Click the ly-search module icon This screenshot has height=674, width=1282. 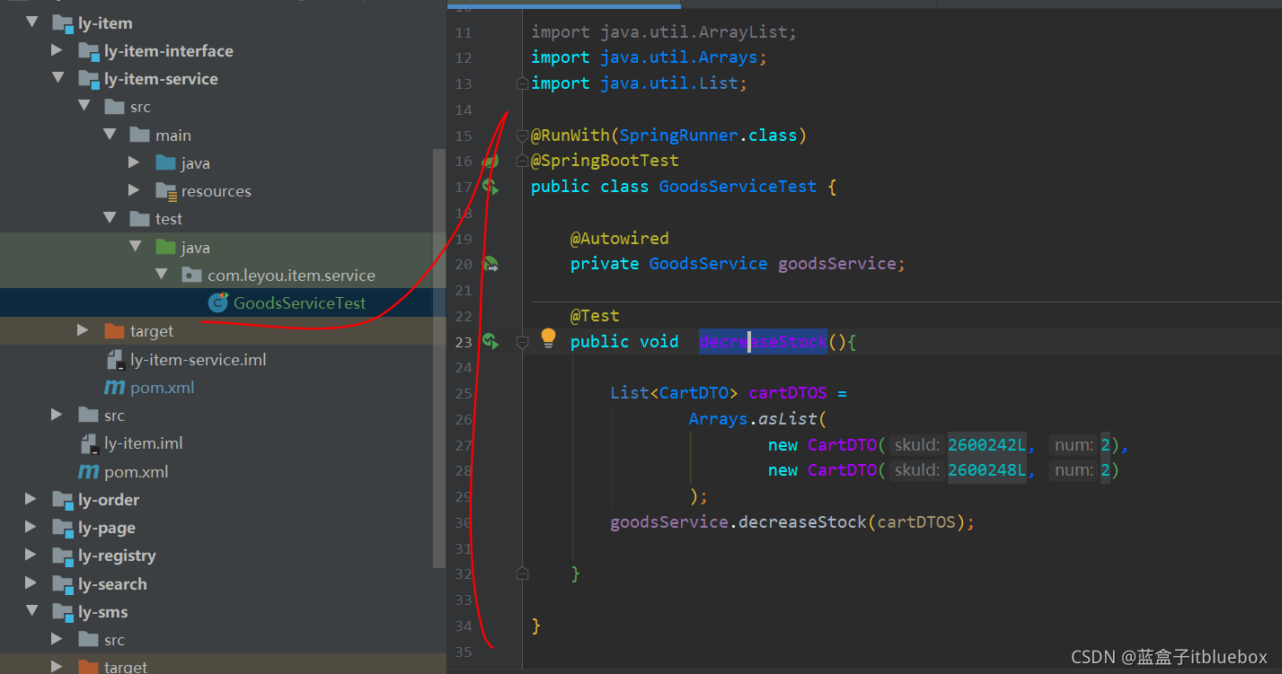coord(63,584)
